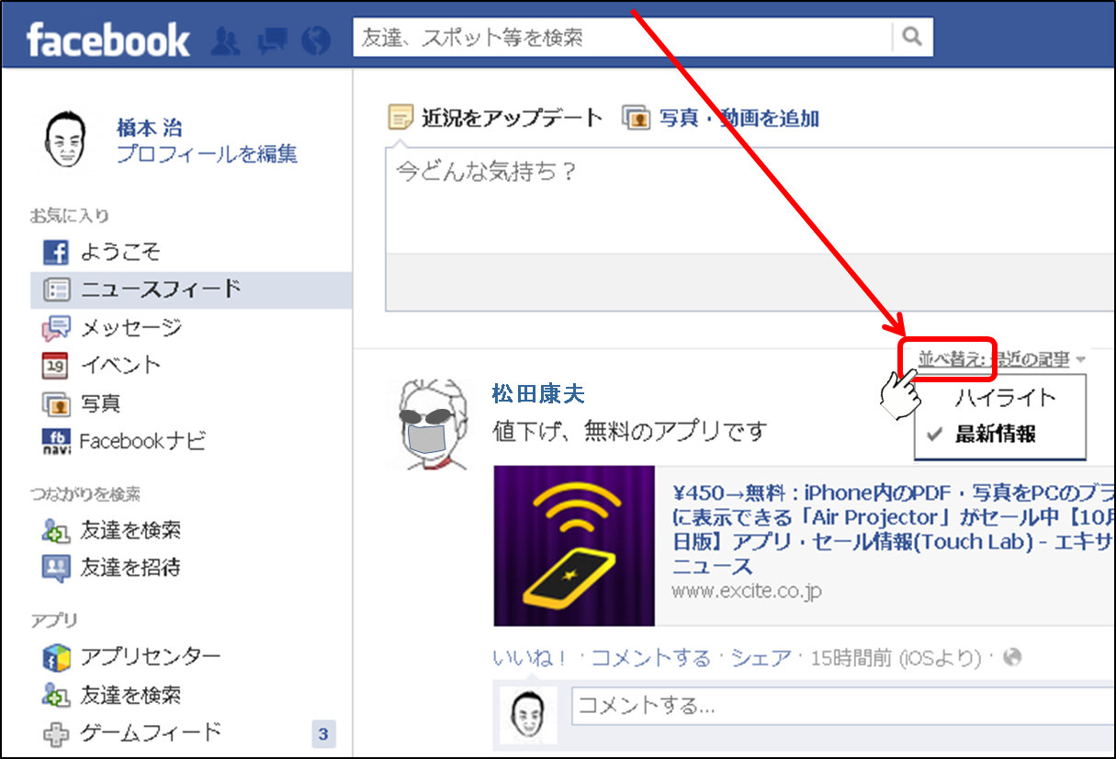Select ハイライト sort option
This screenshot has width=1116, height=759.
(1005, 398)
